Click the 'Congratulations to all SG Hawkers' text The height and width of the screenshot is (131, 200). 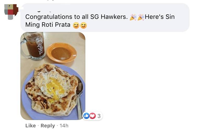tap(76, 17)
